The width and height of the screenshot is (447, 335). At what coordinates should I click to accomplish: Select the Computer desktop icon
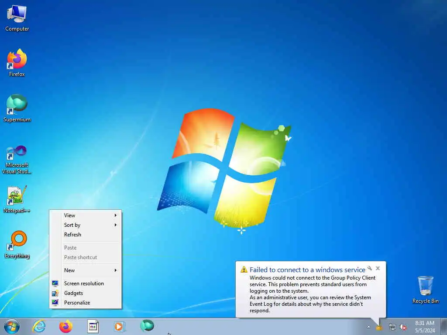click(17, 18)
